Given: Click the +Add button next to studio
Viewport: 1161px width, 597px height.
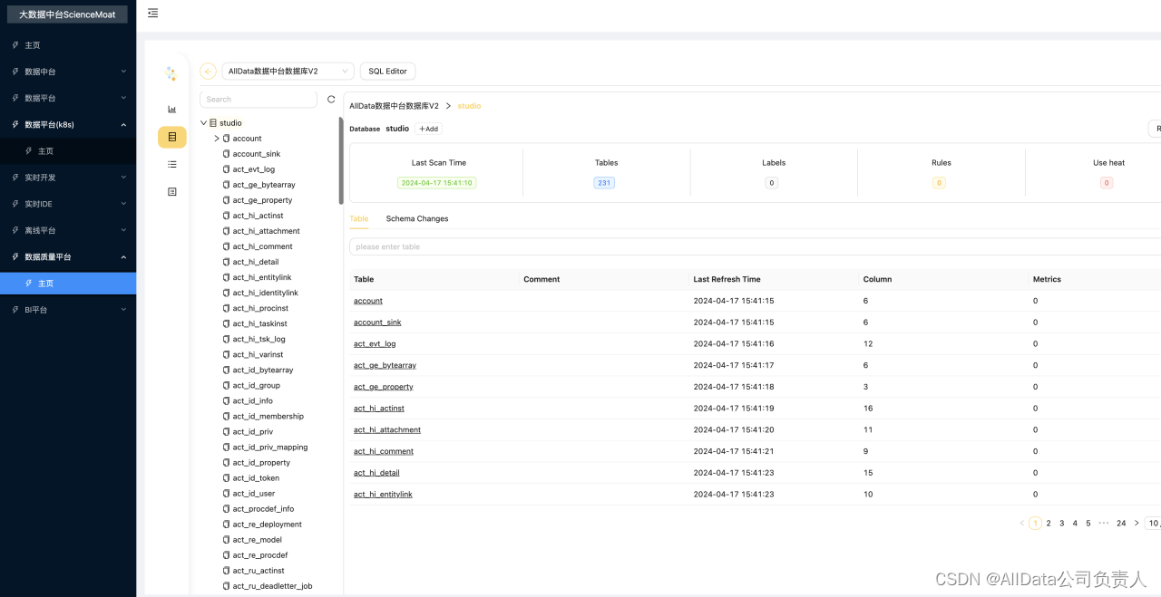Looking at the screenshot, I should point(428,129).
